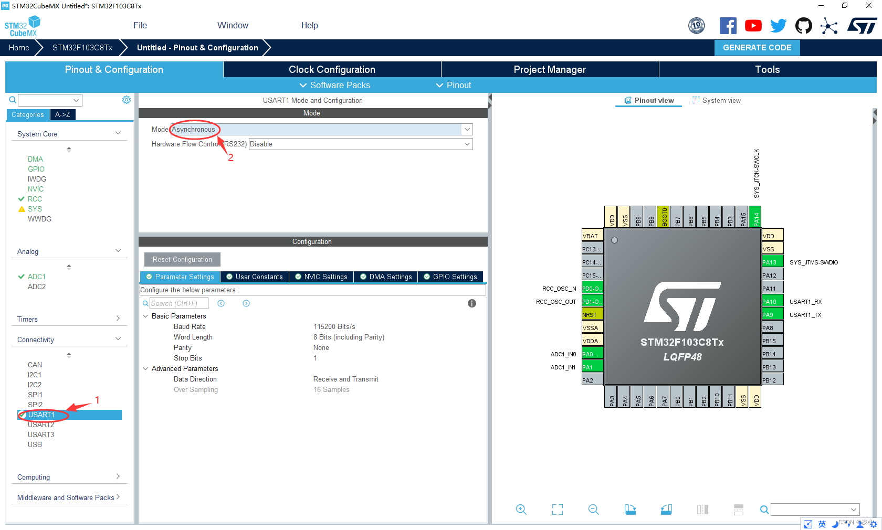Go to STM32F103C8Tx breadcrumb
The height and width of the screenshot is (530, 882).
pyautogui.click(x=82, y=47)
